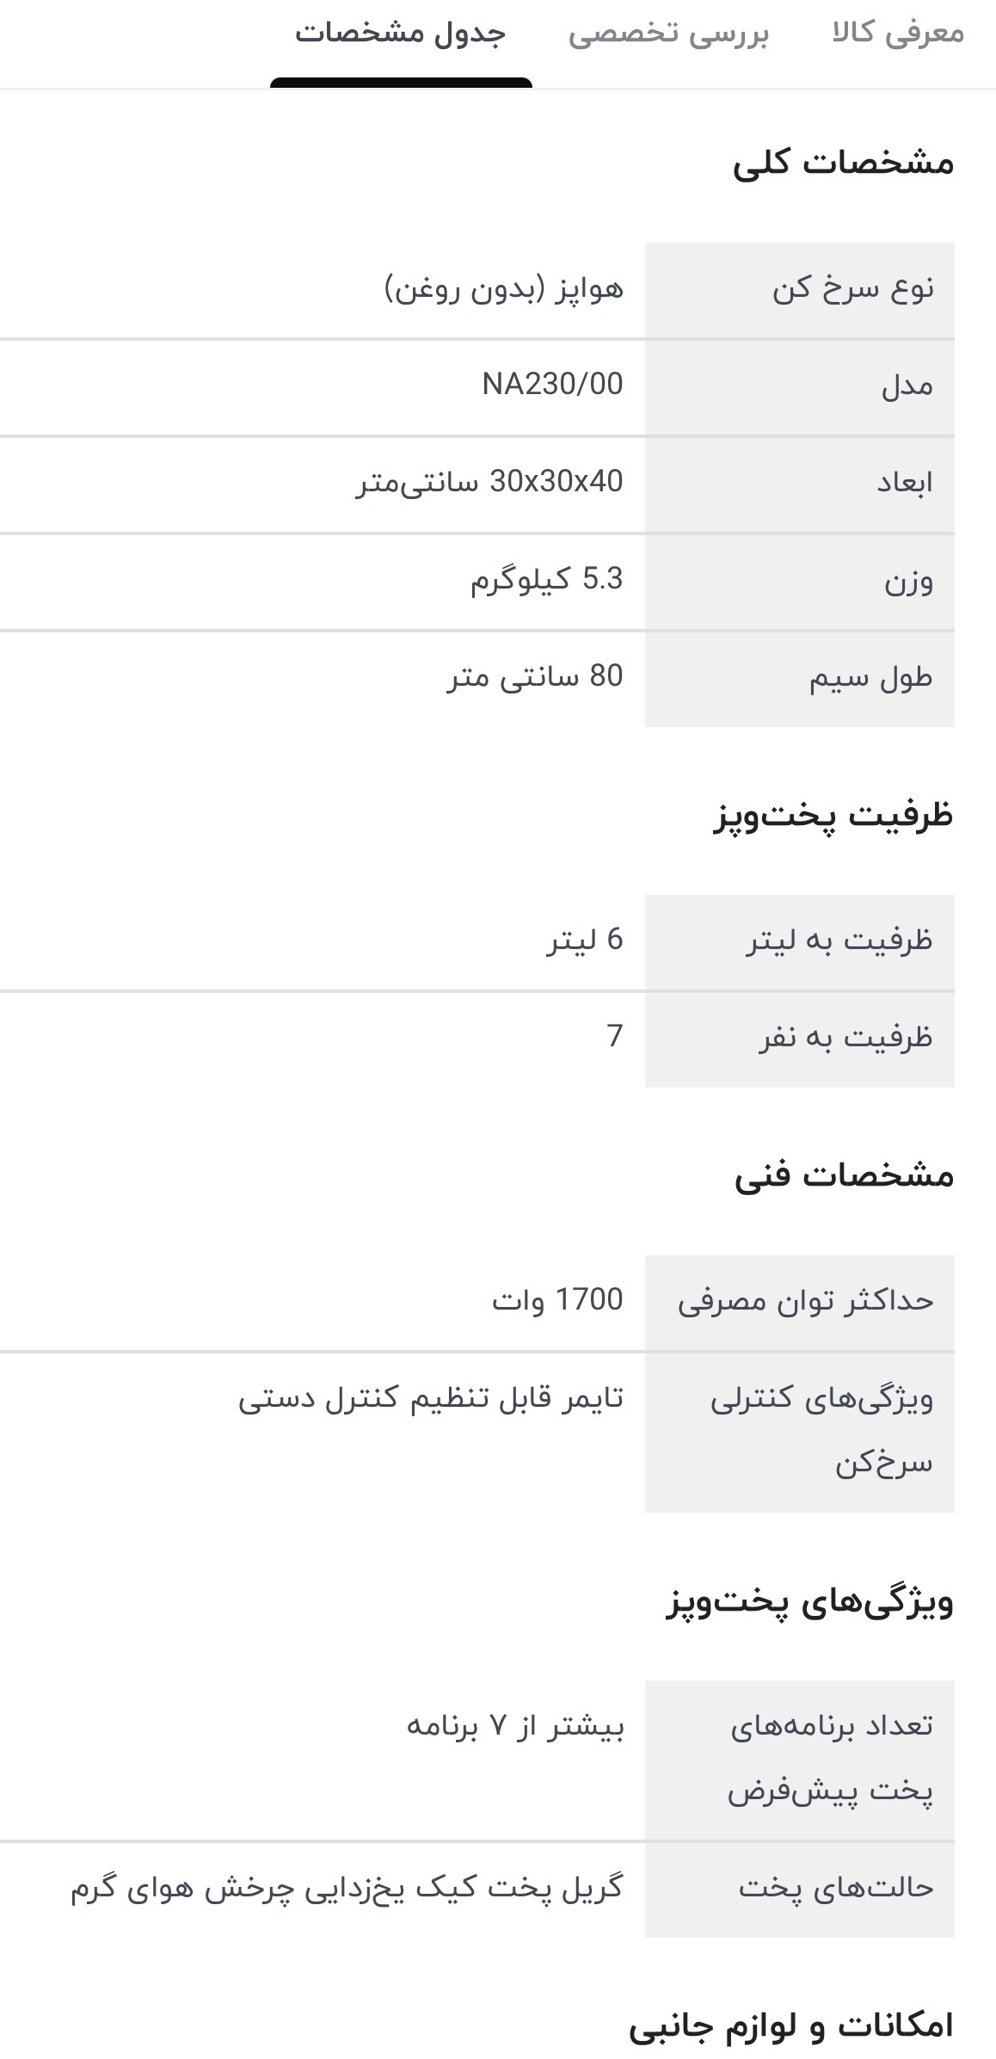The image size is (996, 2059).
Task: Click the مشخصات فنی heading
Action: click(x=844, y=1175)
